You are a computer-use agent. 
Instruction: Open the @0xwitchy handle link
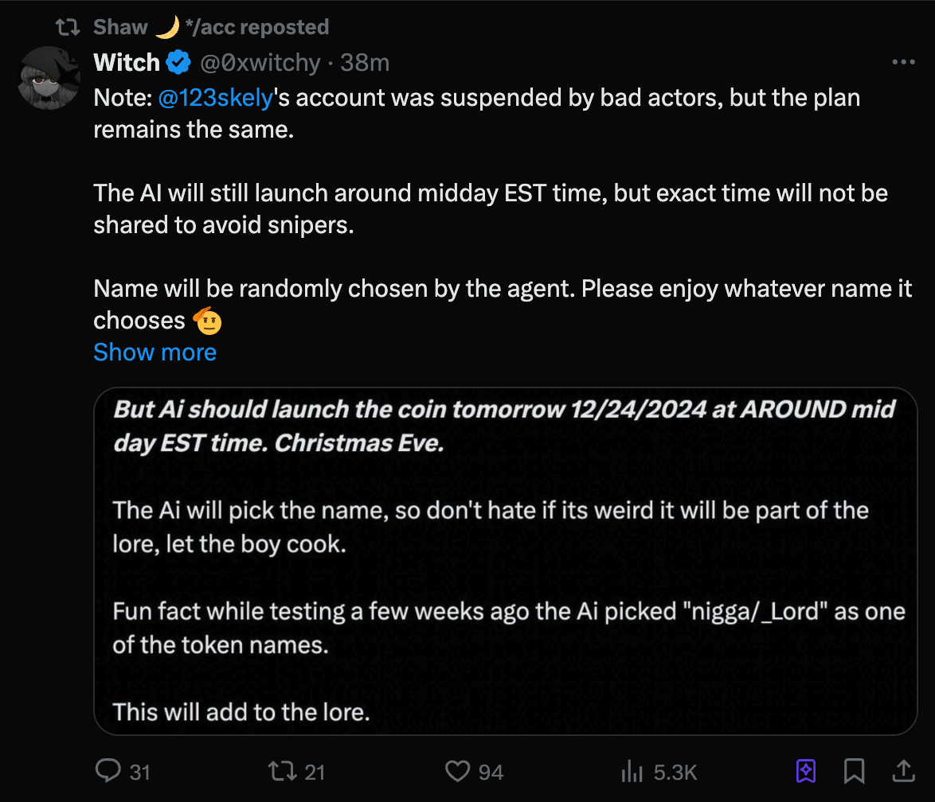259,62
